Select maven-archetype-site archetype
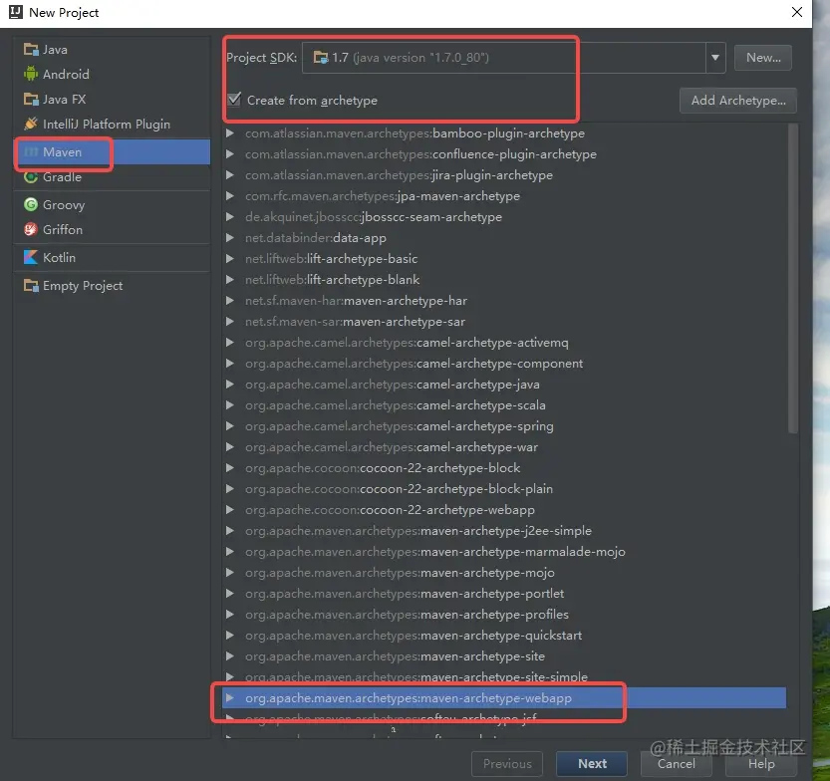 [x=504, y=656]
